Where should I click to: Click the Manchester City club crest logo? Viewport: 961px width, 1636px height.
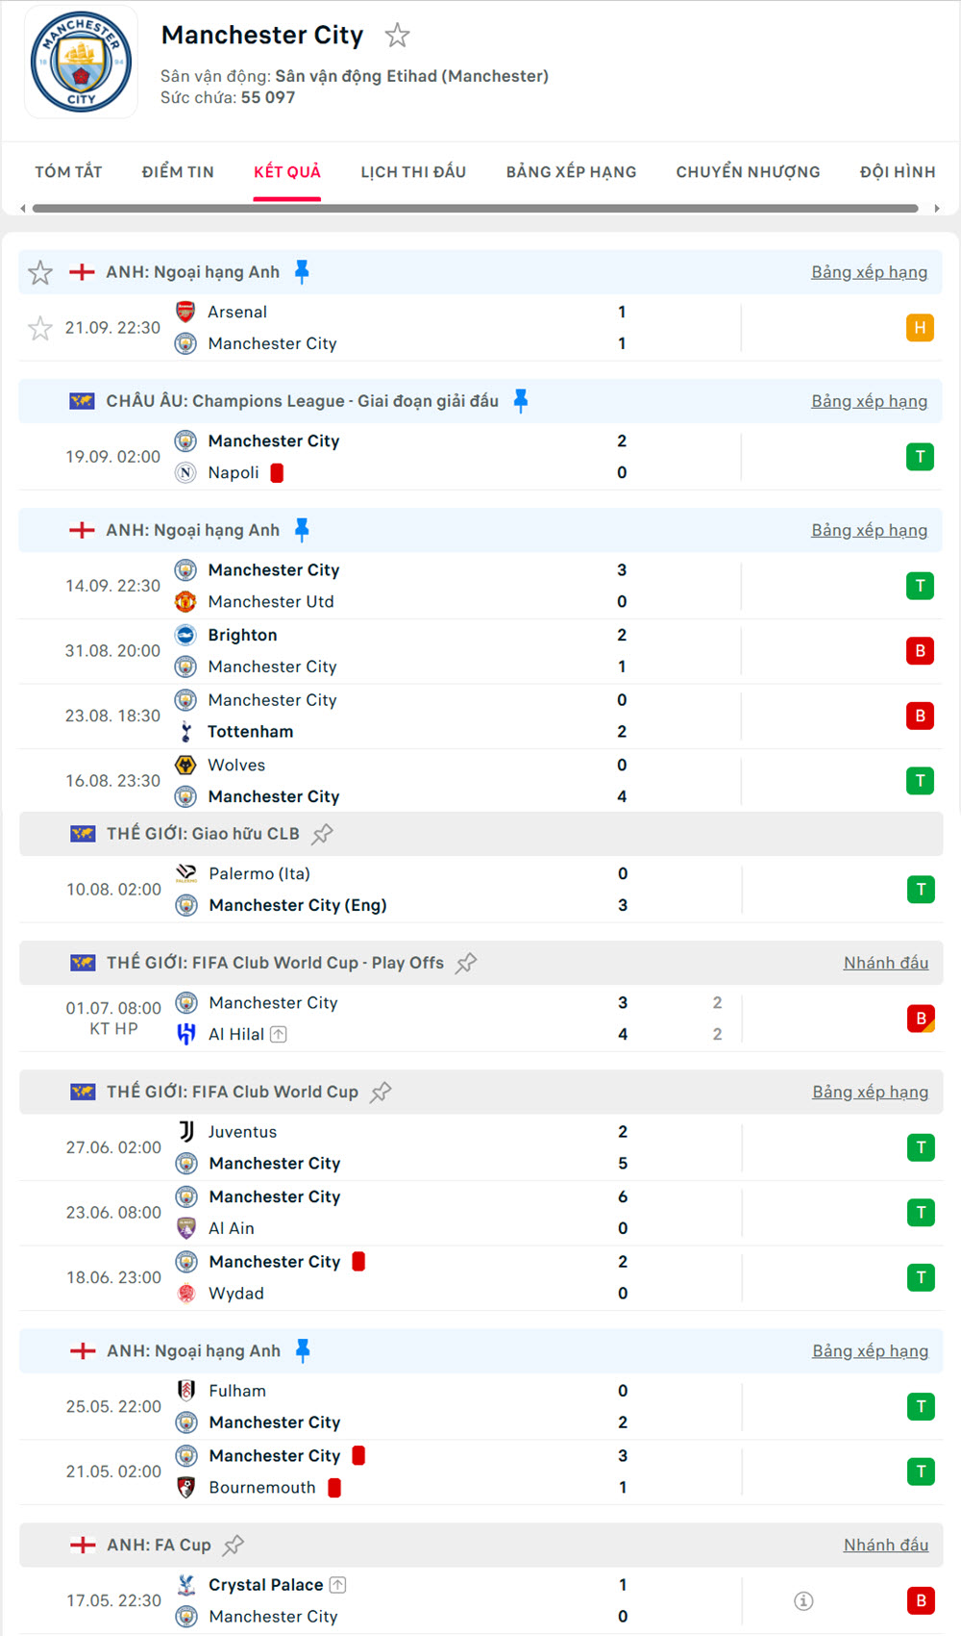click(81, 63)
